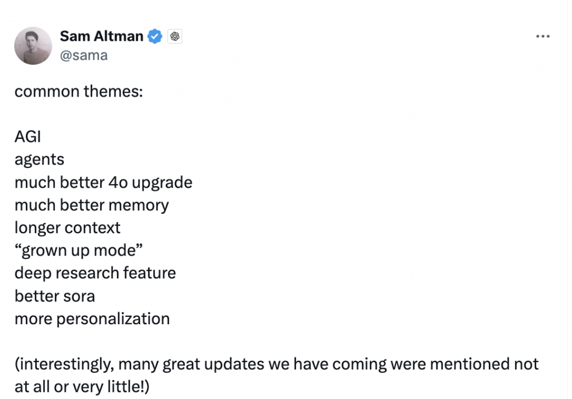
Task: Click the "common themes:" heading text
Action: click(x=79, y=91)
